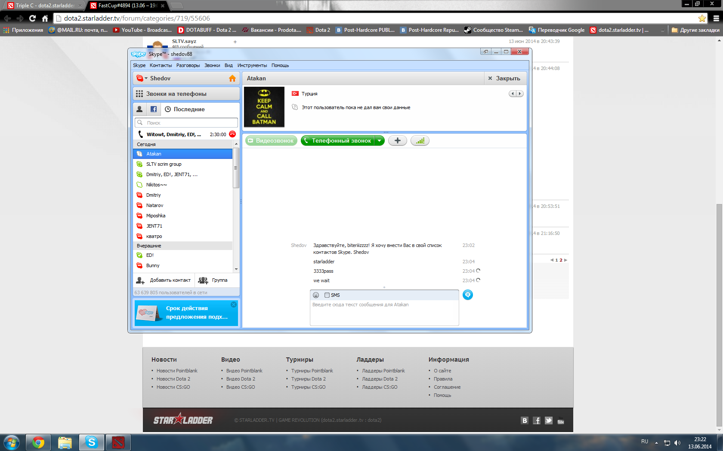Viewport: 723px width, 451px height.
Task: Open Windows Start menu
Action: 12,442
